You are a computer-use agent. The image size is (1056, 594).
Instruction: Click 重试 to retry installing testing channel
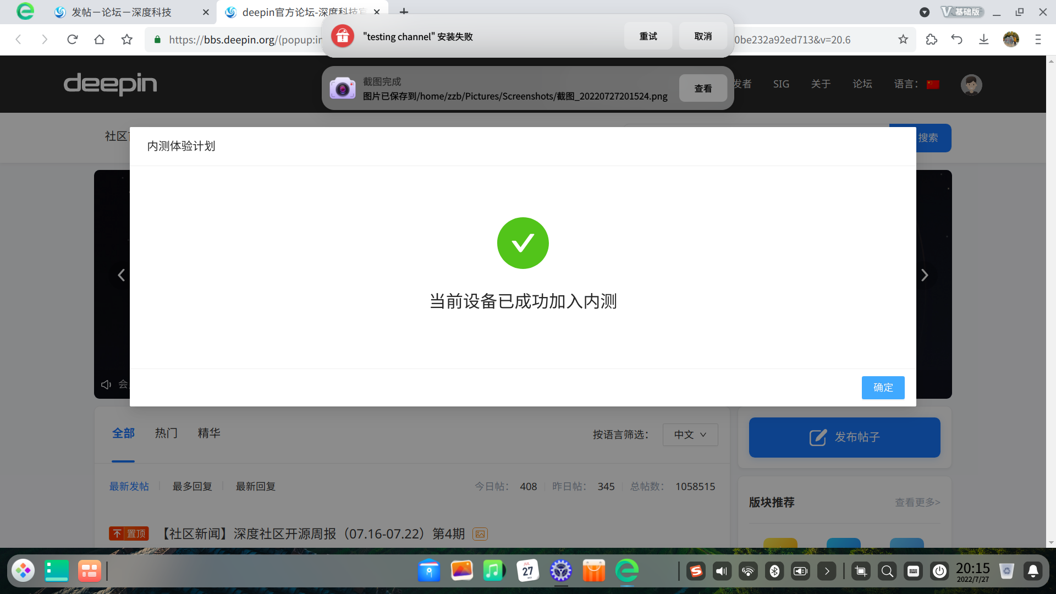tap(648, 36)
